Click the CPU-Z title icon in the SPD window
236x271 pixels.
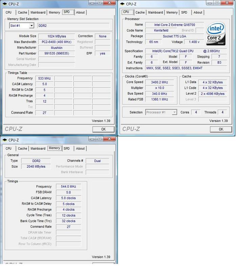tap(5, 4)
